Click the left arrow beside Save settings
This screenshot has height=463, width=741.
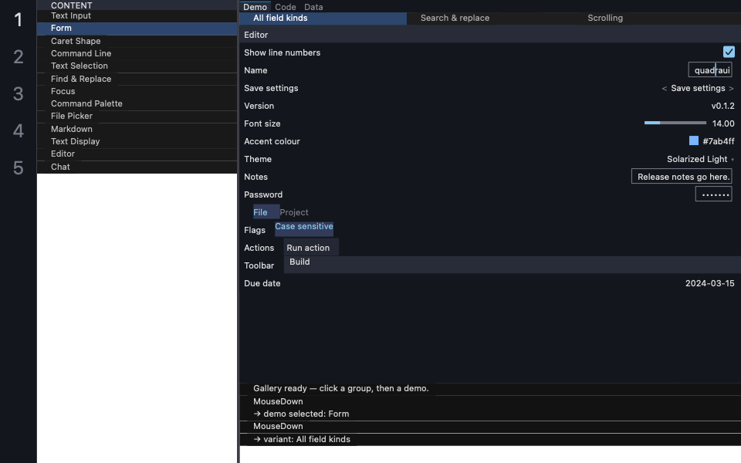664,88
